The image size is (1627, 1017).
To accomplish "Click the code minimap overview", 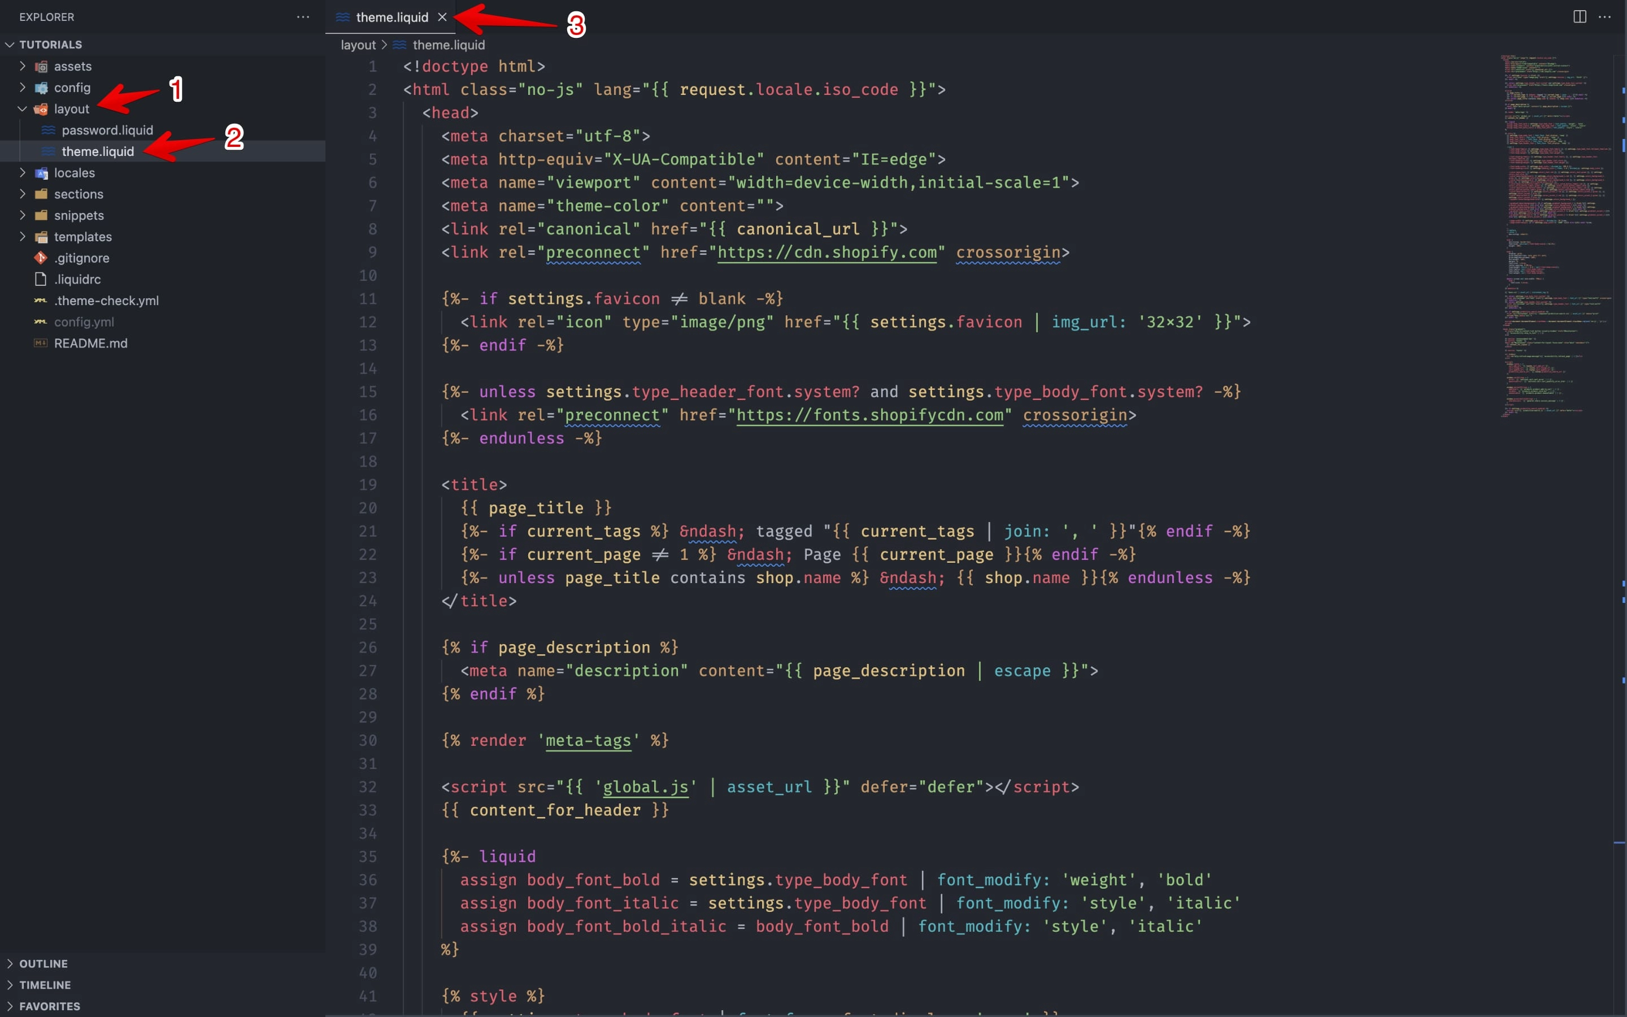I will coord(1556,236).
